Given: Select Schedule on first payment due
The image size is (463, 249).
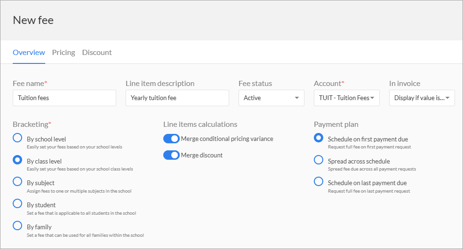Looking at the screenshot, I should pyautogui.click(x=318, y=138).
